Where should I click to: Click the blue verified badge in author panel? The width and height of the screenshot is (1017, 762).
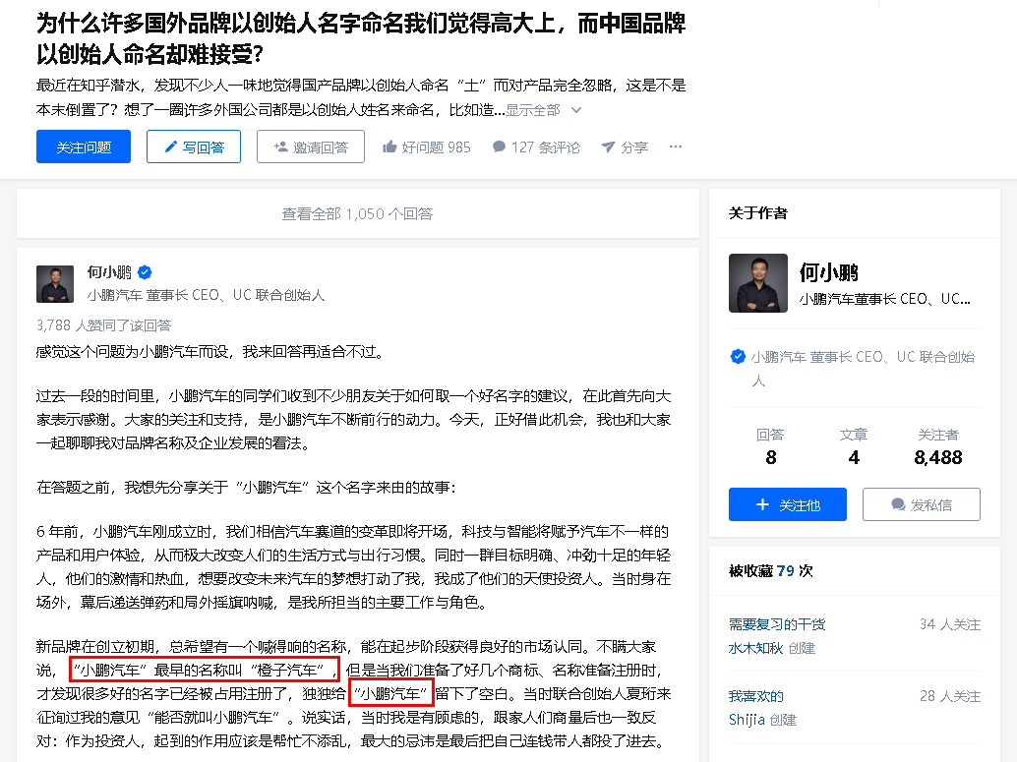click(x=738, y=357)
